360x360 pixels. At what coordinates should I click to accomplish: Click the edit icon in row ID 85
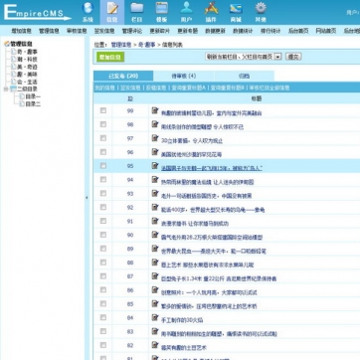155,303
